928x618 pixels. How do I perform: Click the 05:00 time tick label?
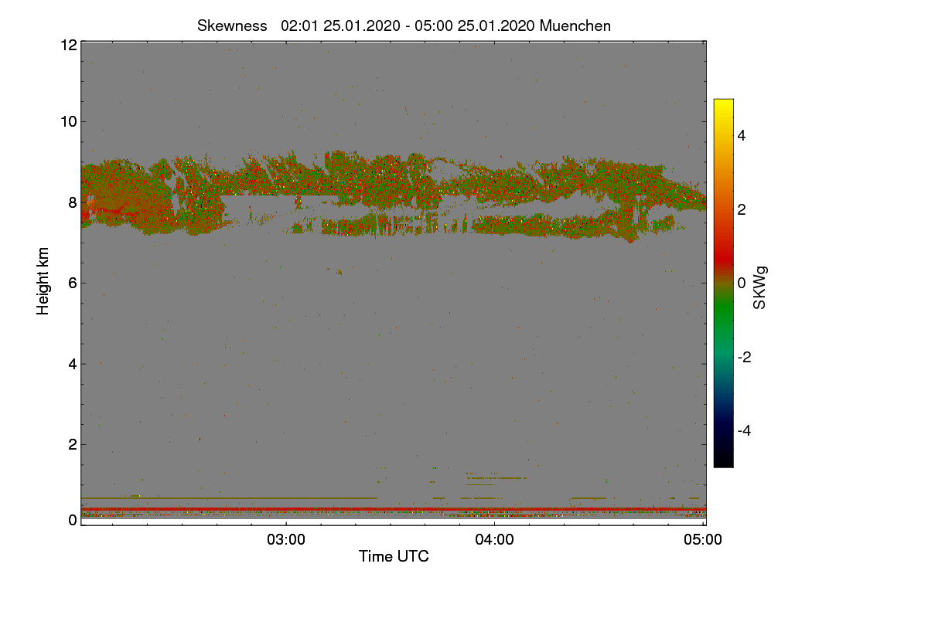703,540
